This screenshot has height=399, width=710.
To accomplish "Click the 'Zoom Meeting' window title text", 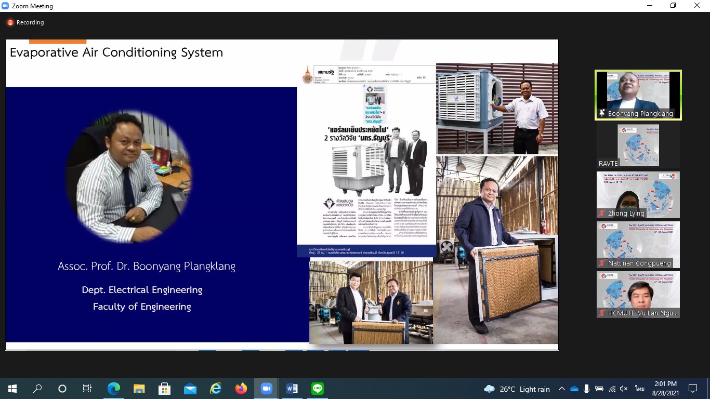I will (x=32, y=6).
